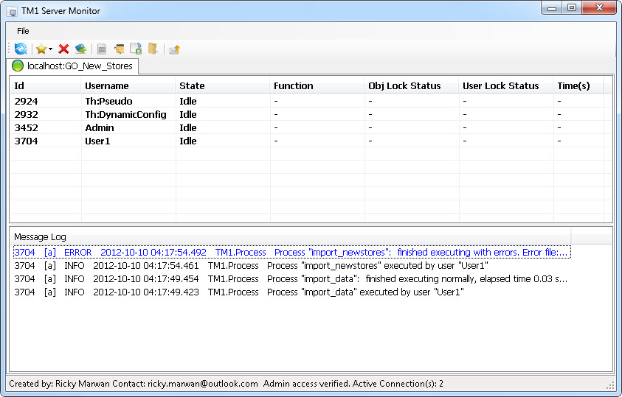
Task: Sort by the Id column header
Action: tap(45, 86)
